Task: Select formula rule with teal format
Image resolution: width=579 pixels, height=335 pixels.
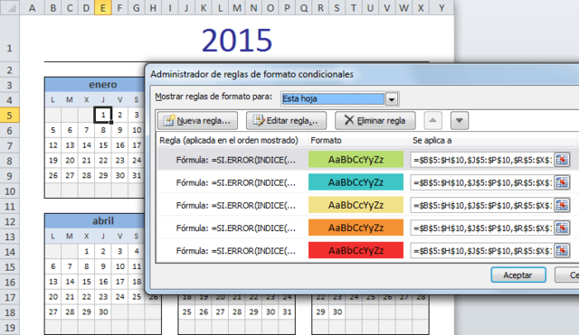Action: (x=235, y=182)
